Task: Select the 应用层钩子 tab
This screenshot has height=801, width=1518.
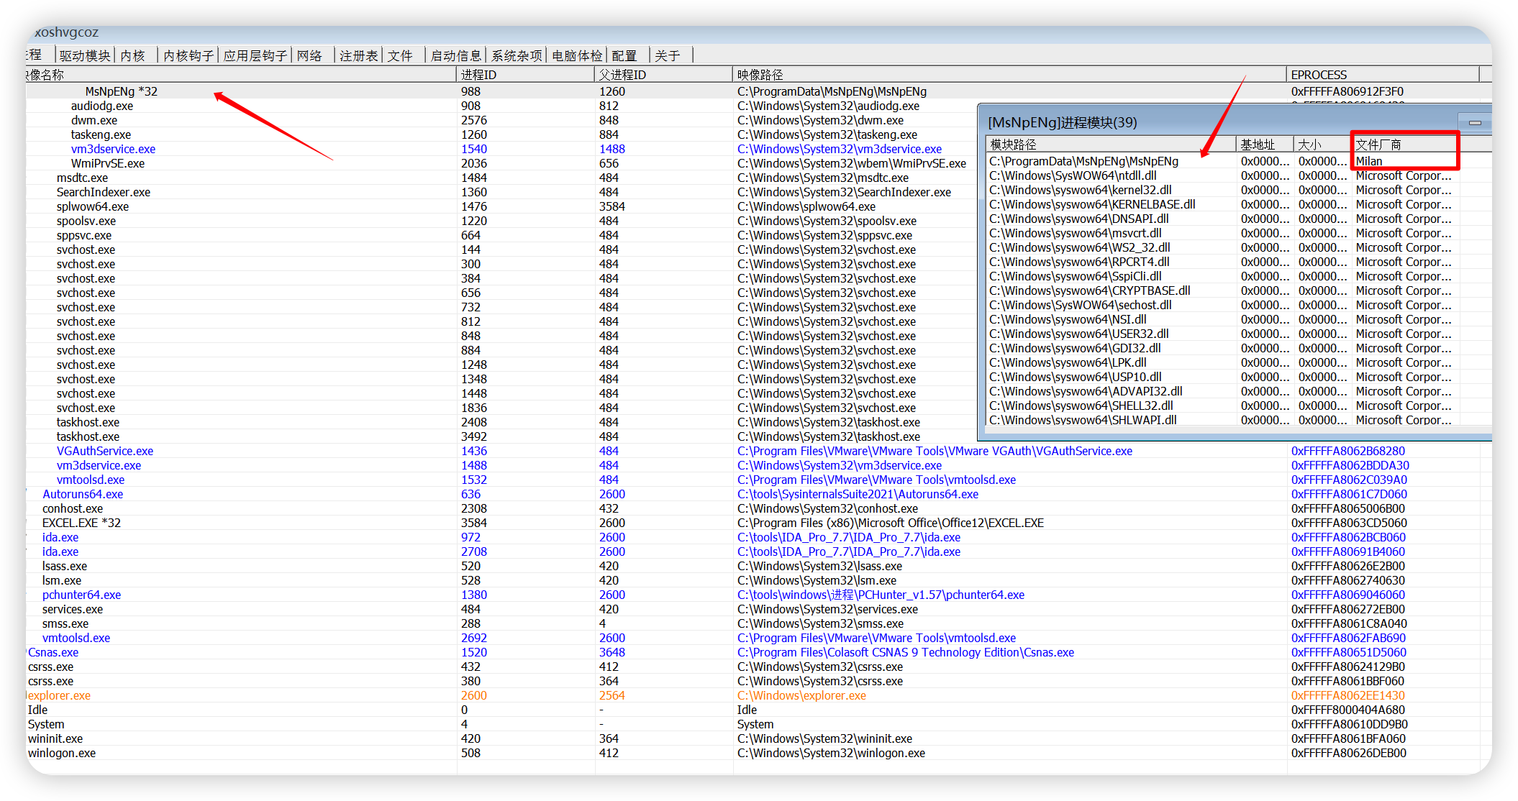Action: (x=255, y=55)
